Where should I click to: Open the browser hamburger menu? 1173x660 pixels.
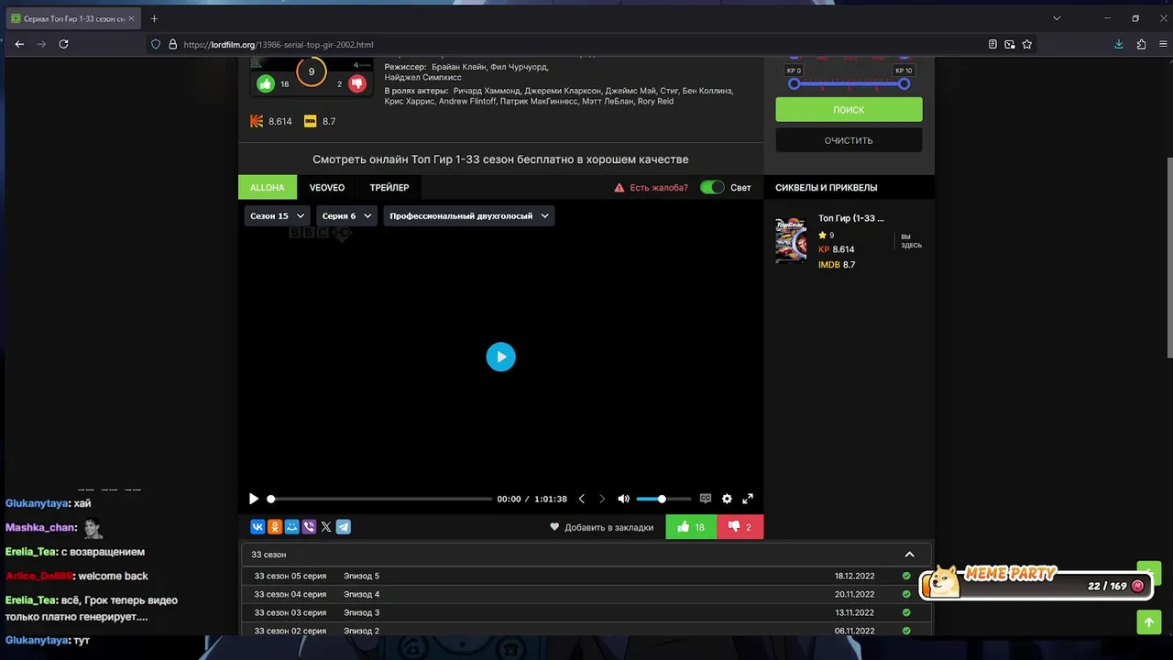[x=1163, y=44]
